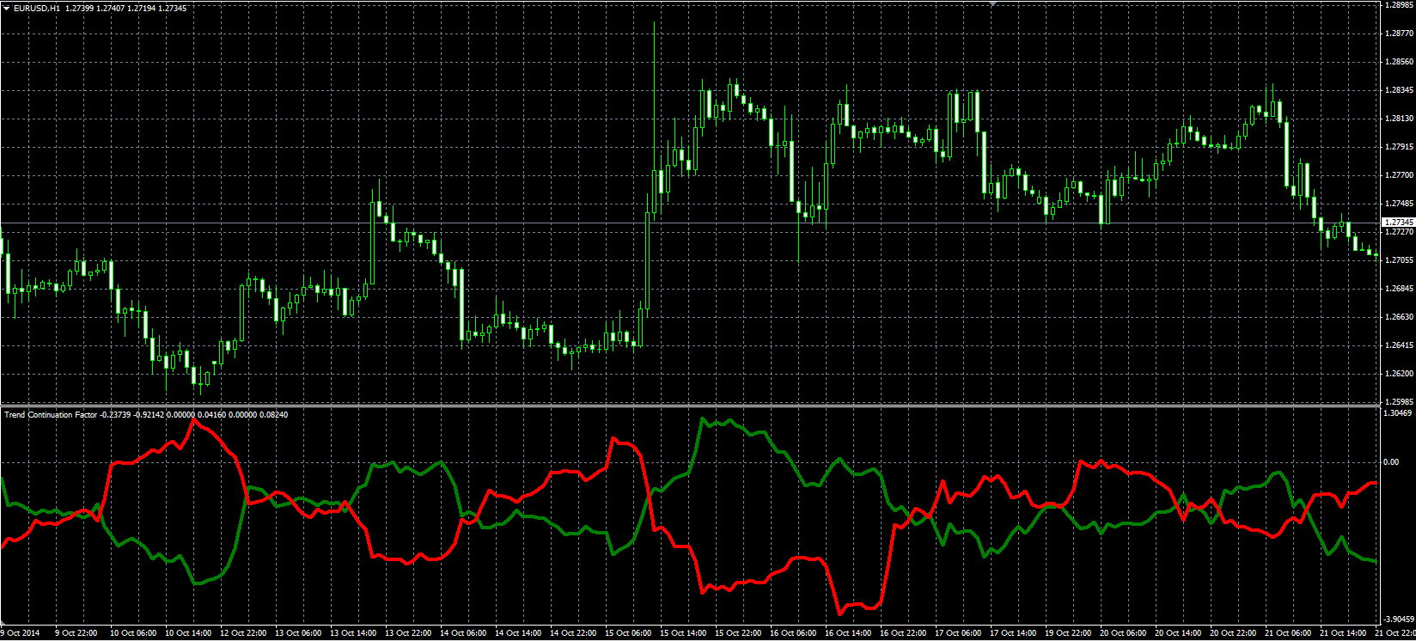Viewport: 1416px width, 641px height.
Task: Click the 1.27700 price scale label
Action: [x=1399, y=175]
